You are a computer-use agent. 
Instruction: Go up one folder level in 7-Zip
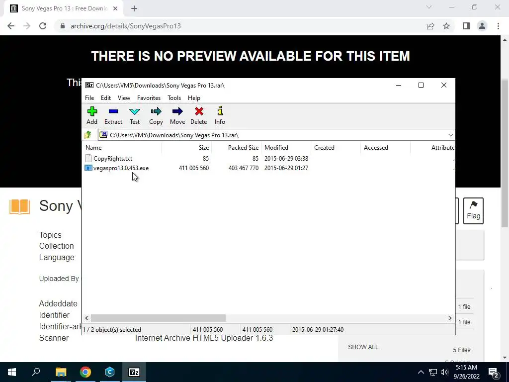[x=88, y=135]
